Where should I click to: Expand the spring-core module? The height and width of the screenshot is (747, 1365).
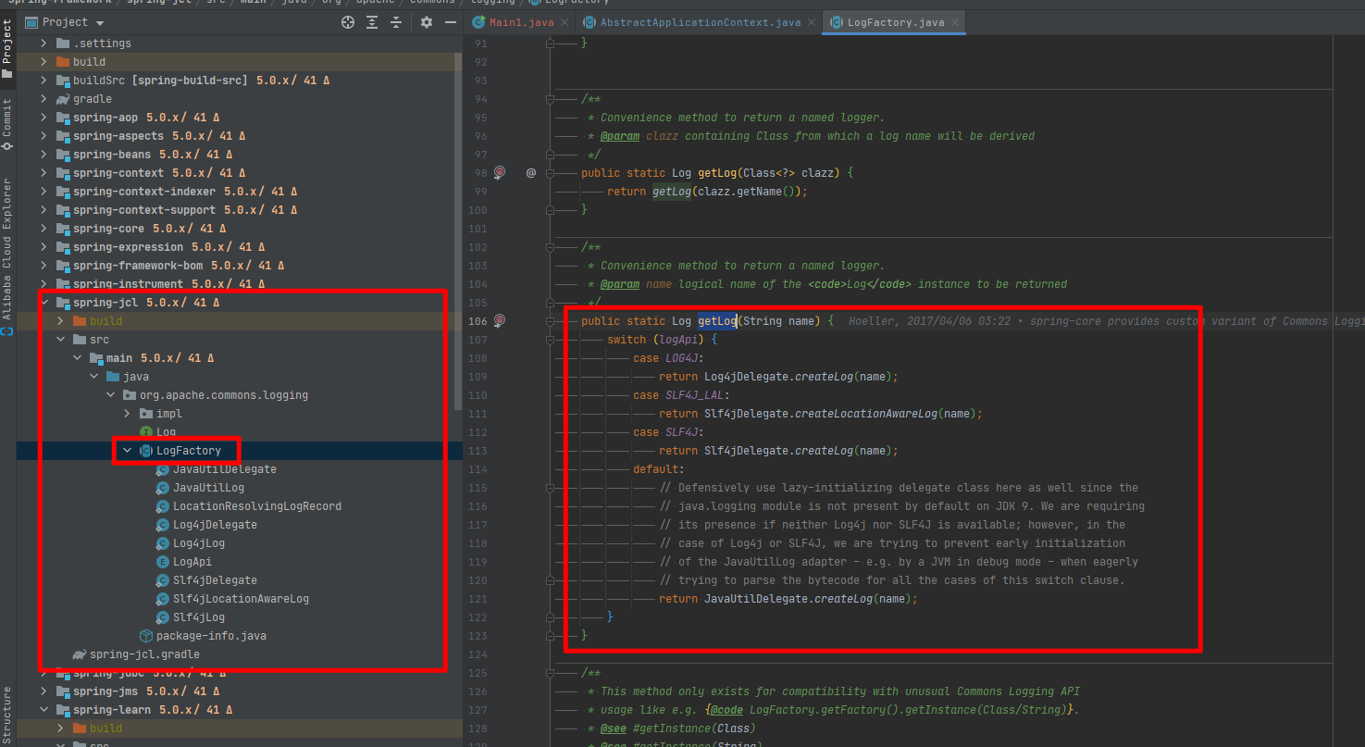[43, 229]
